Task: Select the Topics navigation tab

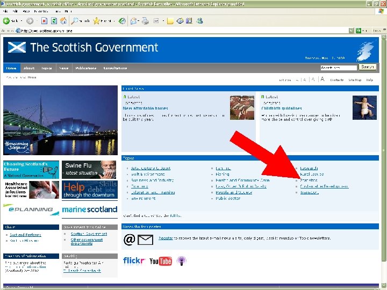Action: [47, 68]
